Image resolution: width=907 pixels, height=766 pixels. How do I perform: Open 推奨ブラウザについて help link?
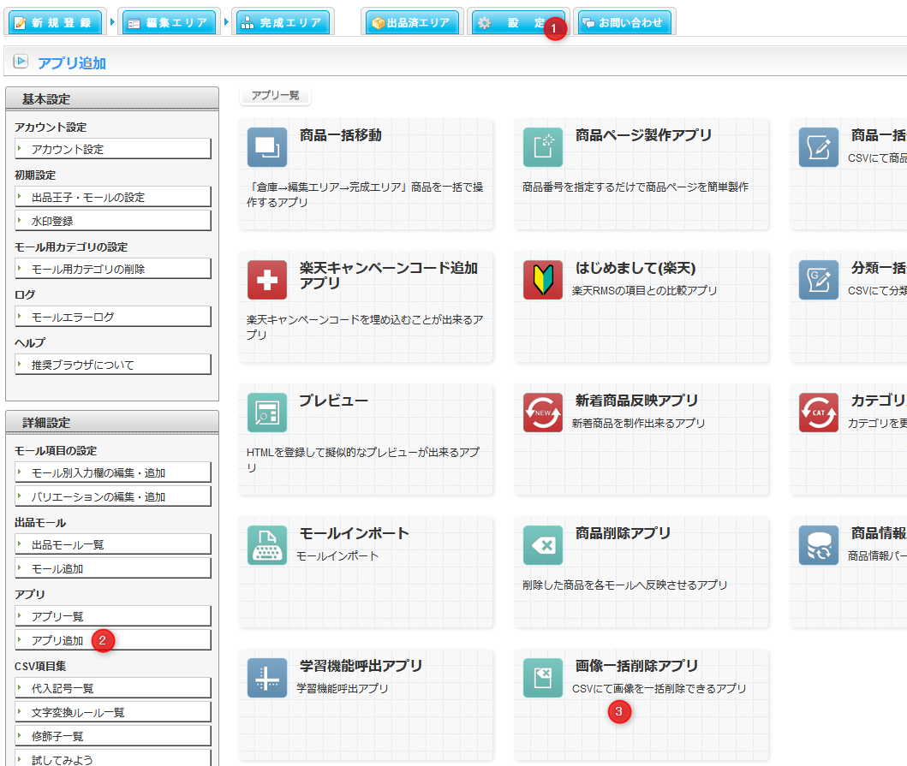tap(113, 365)
